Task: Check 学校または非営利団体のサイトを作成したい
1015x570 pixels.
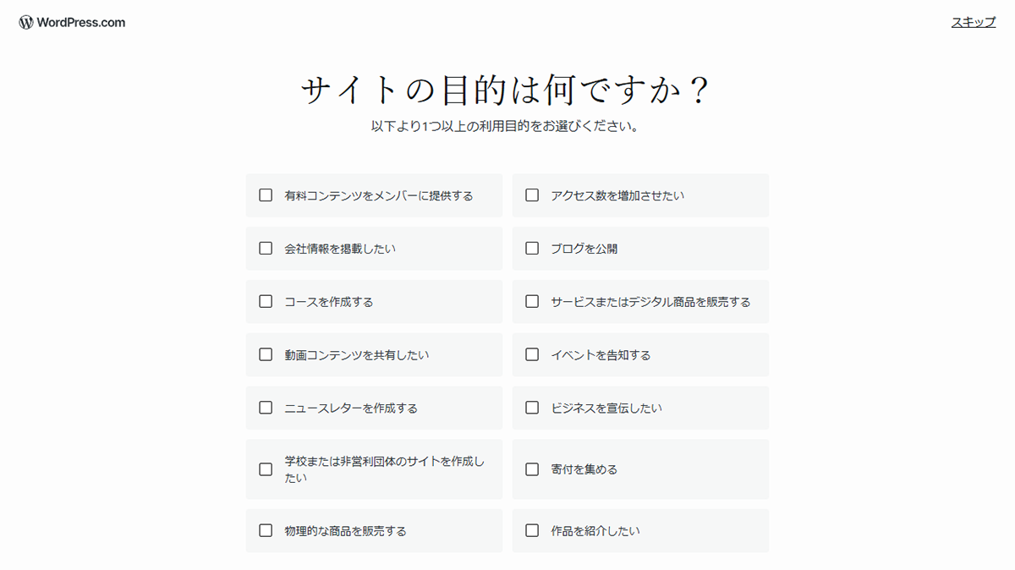Action: (266, 469)
